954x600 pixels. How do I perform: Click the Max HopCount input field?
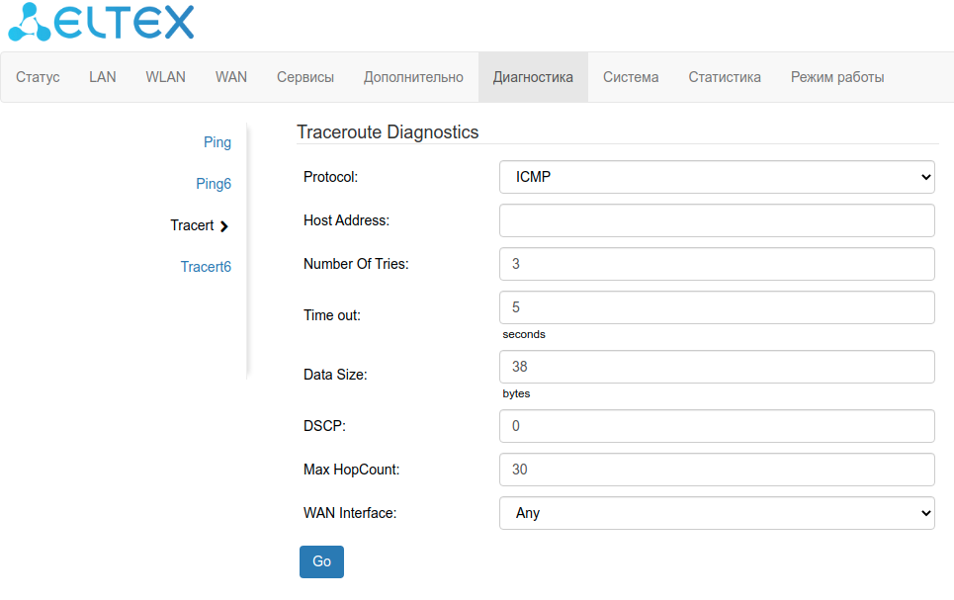point(717,470)
